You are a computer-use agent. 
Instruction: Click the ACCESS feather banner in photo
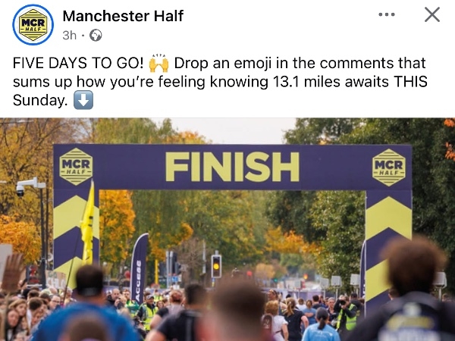pyautogui.click(x=139, y=269)
